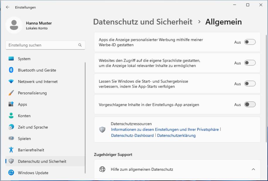Open Apps using its sidebar icon
This screenshot has width=268, height=181.
pos(12,104)
